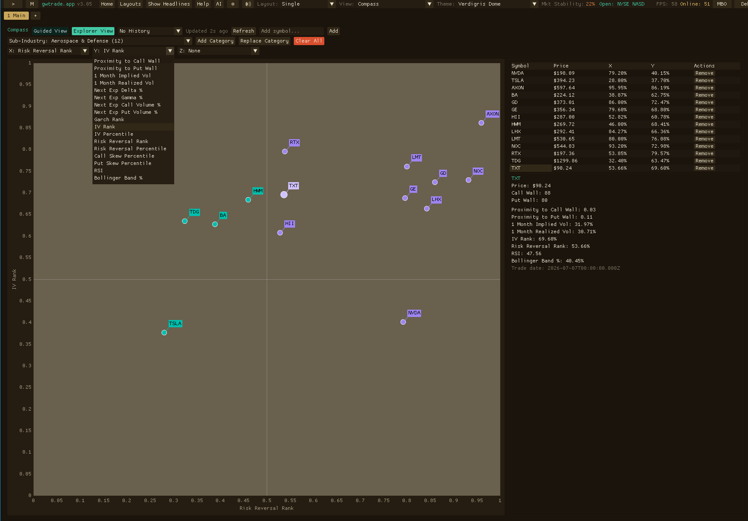This screenshot has width=748, height=521.
Task: Open the Sub-Industry Aerospace & Defense dropdown
Action: click(x=99, y=41)
